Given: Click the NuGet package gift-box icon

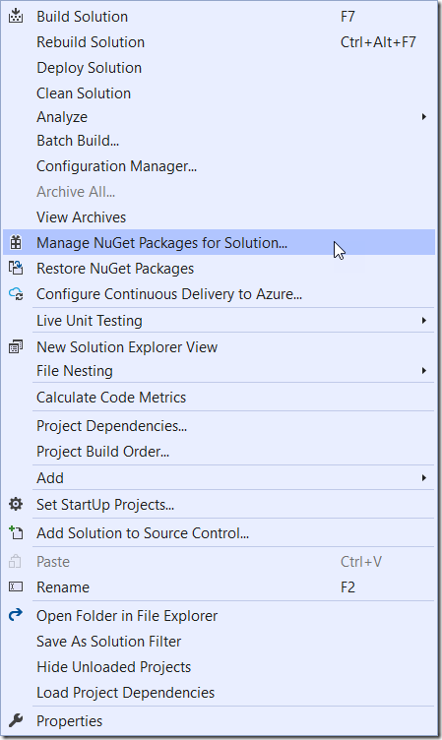Looking at the screenshot, I should click(x=16, y=243).
